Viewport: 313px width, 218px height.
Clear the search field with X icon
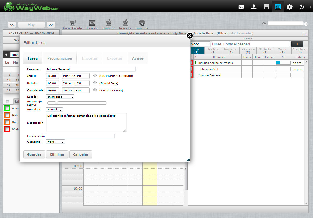pyautogui.click(x=306, y=24)
